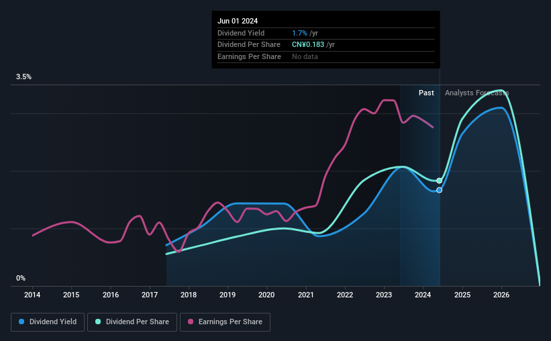Screen dimensions: 551x341
Task: Click the 2014 x-axis year label
Action: (32, 295)
